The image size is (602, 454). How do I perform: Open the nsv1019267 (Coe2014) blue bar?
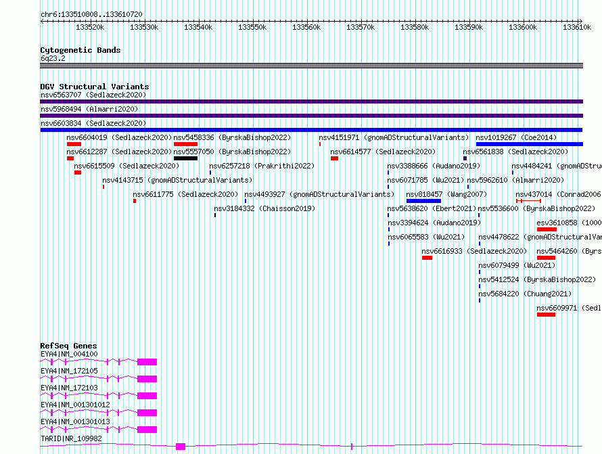coord(530,144)
